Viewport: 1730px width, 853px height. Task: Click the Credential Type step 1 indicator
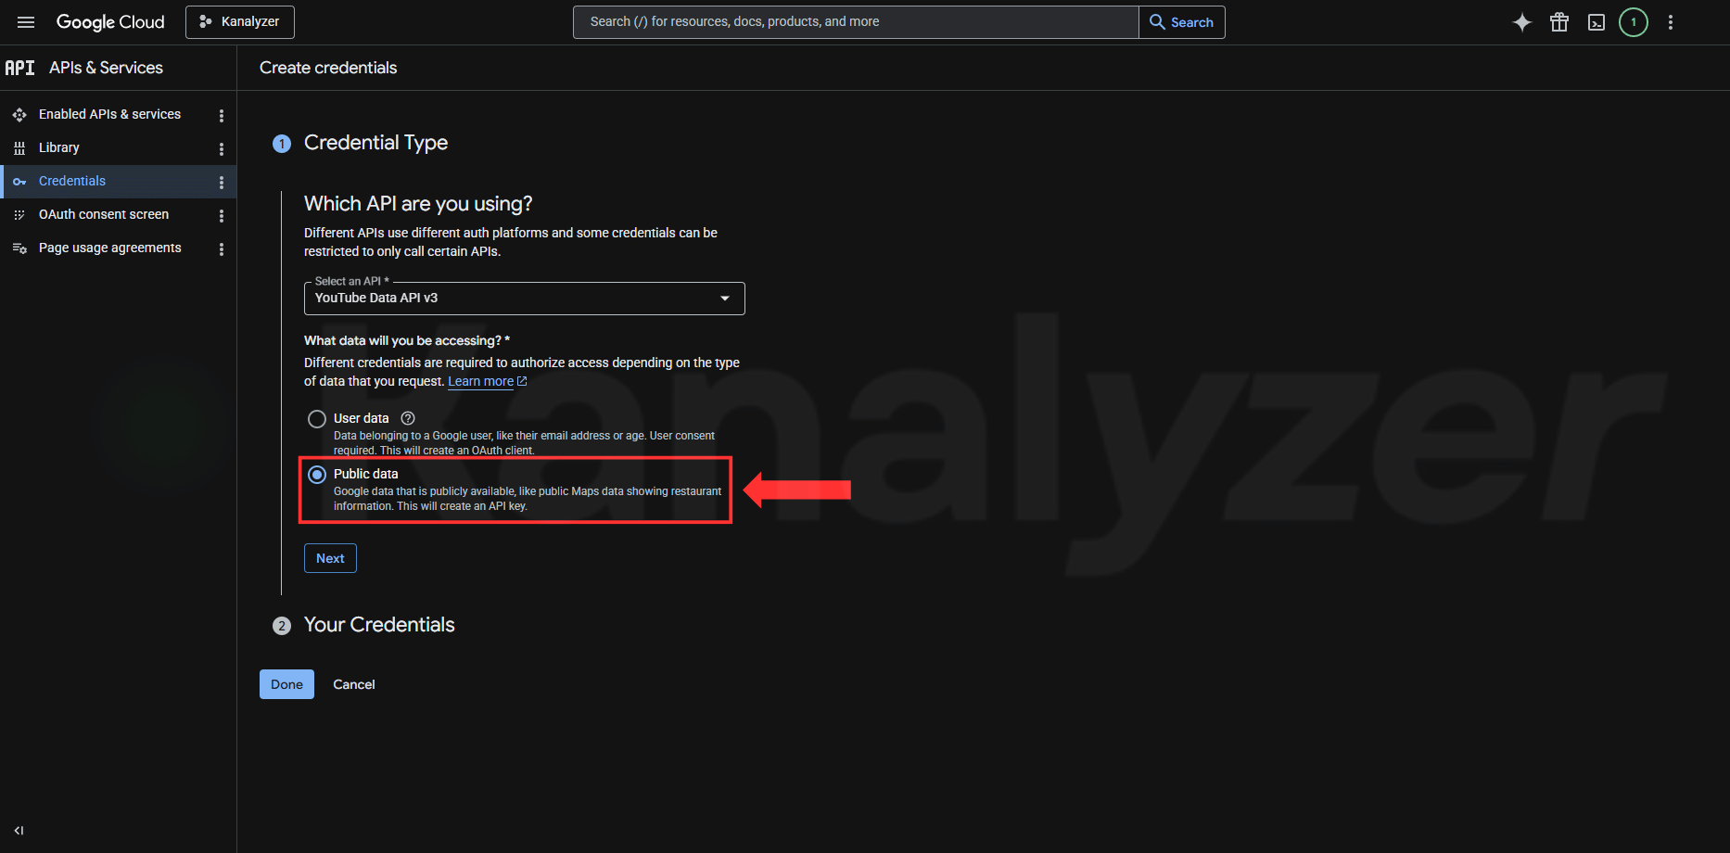point(282,144)
